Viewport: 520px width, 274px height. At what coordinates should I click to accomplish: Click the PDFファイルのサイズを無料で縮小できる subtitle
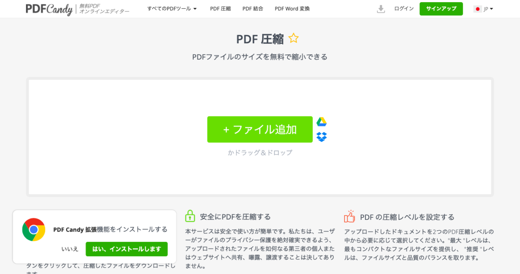[260, 57]
